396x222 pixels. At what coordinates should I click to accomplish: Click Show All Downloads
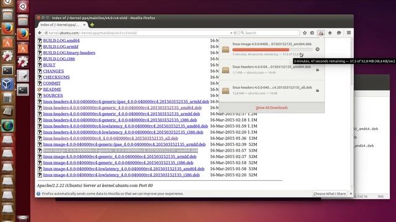(272, 108)
